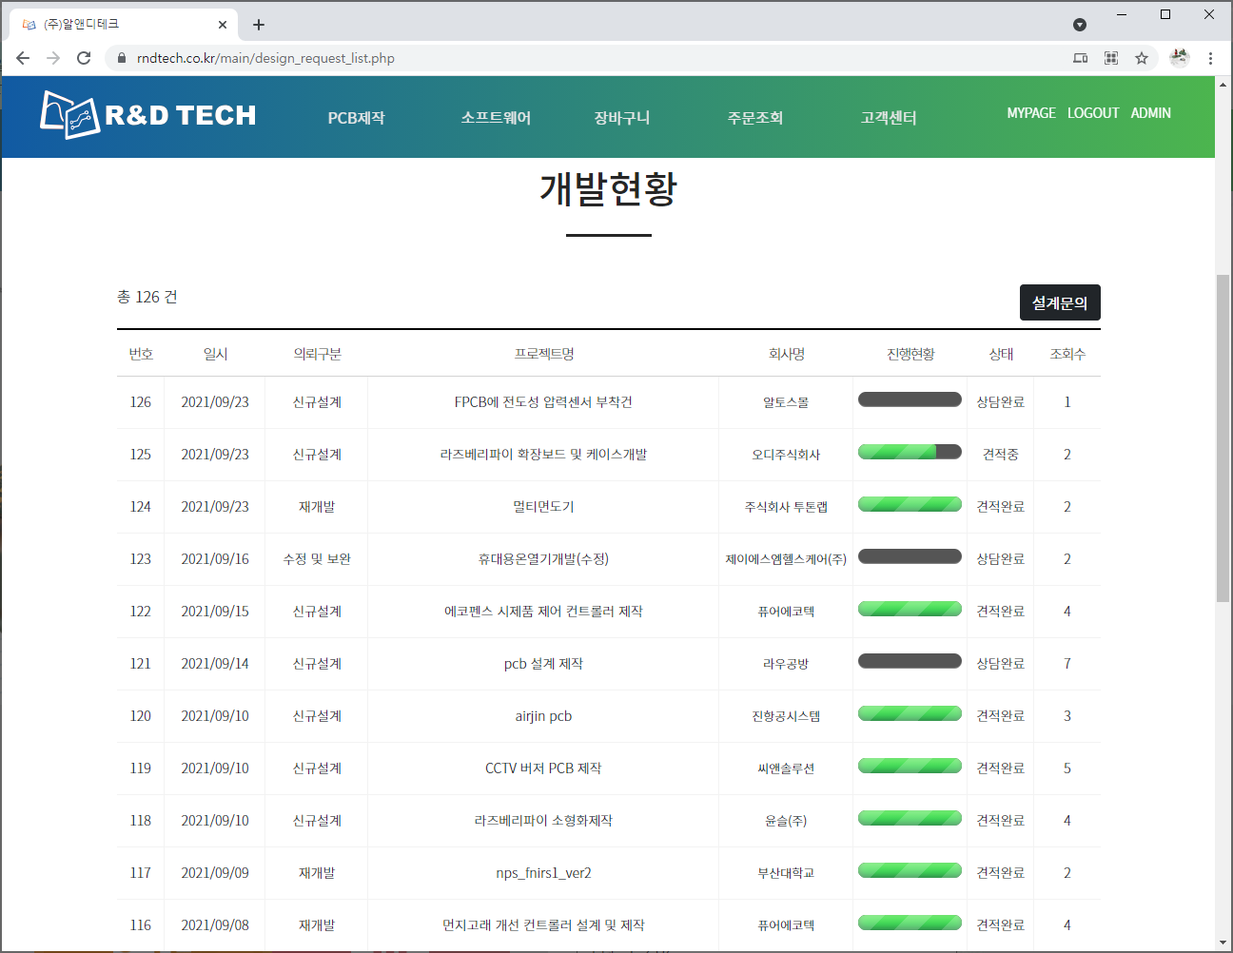Open the MYPAGE link
This screenshot has height=953, width=1233.
pyautogui.click(x=1030, y=113)
